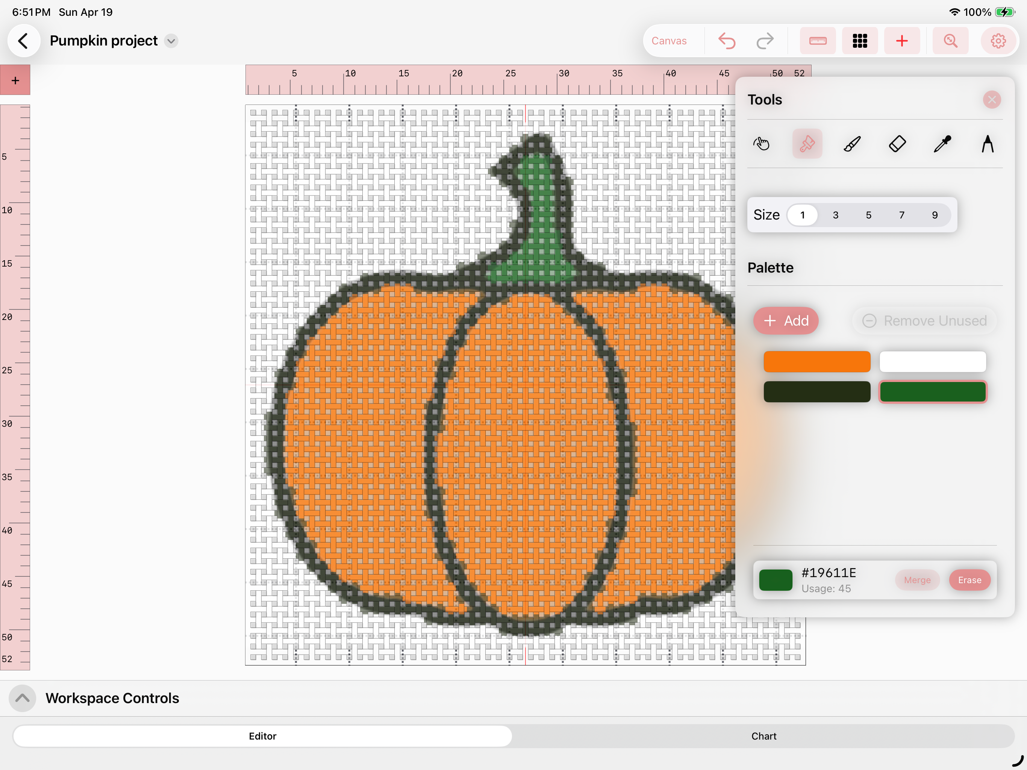Set brush size to 5
This screenshot has height=770, width=1027.
coord(868,215)
